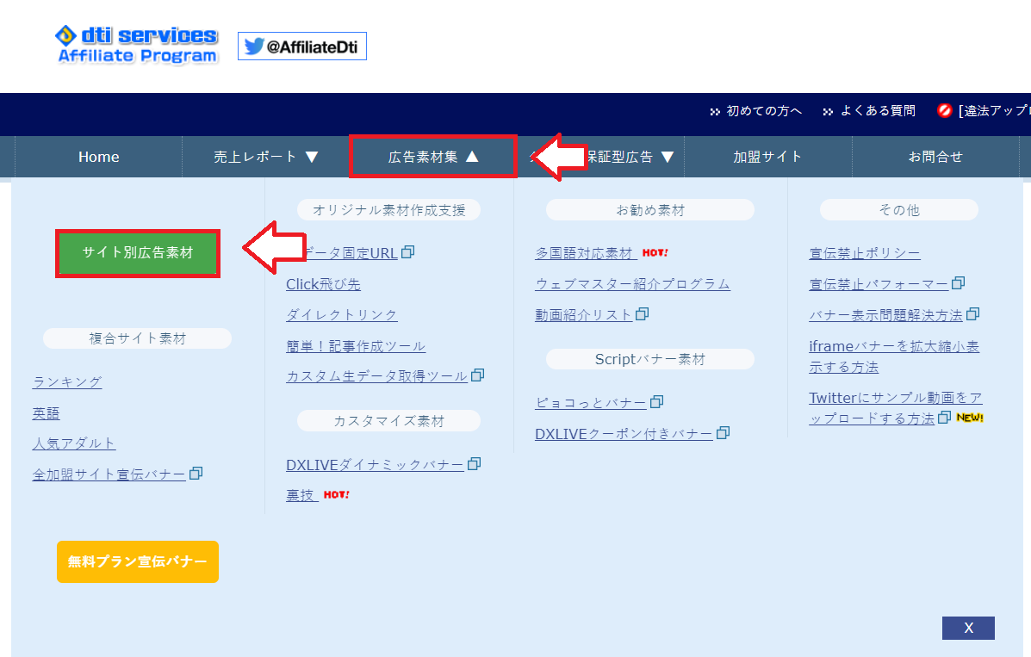This screenshot has height=657, width=1031.
Task: Open 裏技 link
Action: tap(301, 495)
